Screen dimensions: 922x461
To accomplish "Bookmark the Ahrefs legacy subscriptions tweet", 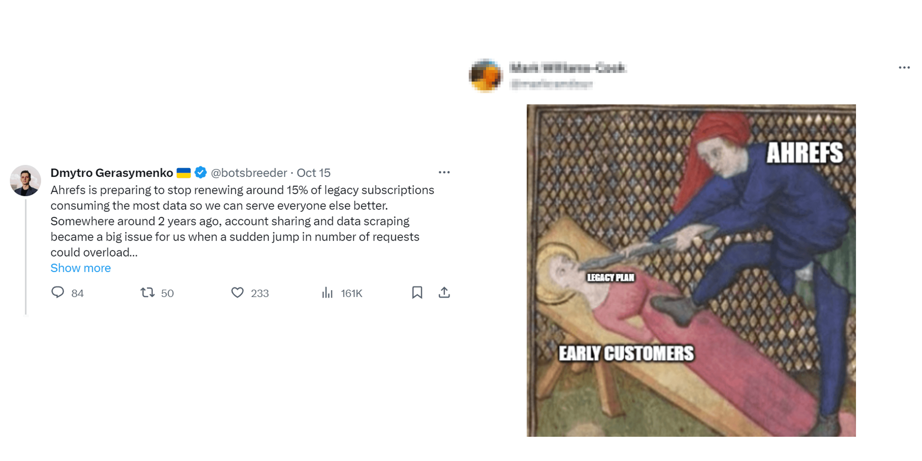I will pyautogui.click(x=417, y=292).
